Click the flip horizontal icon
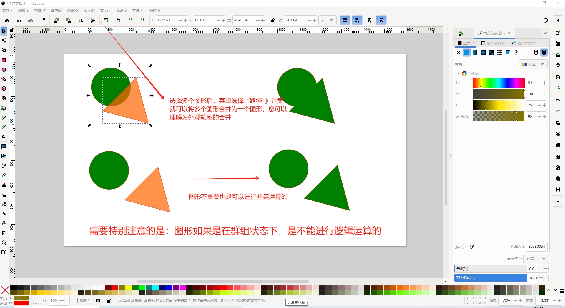 [x=81, y=20]
